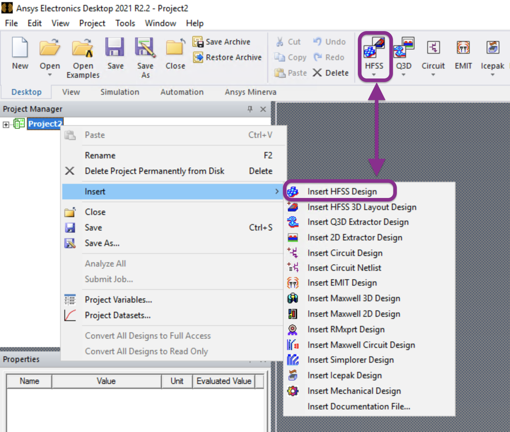Choose Rename from the context menu
The width and height of the screenshot is (510, 432).
173,156
